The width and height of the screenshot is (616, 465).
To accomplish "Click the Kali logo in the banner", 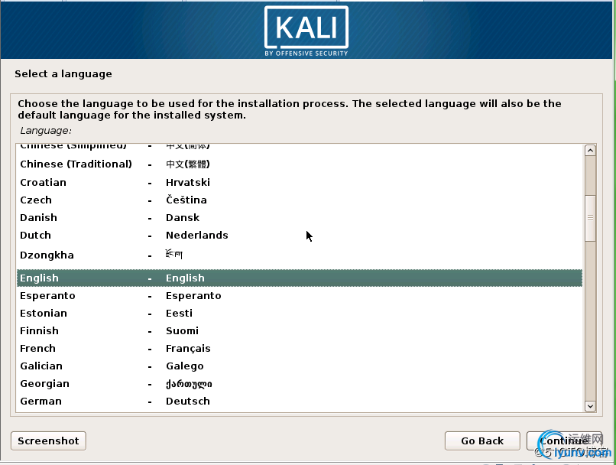I will 306,30.
